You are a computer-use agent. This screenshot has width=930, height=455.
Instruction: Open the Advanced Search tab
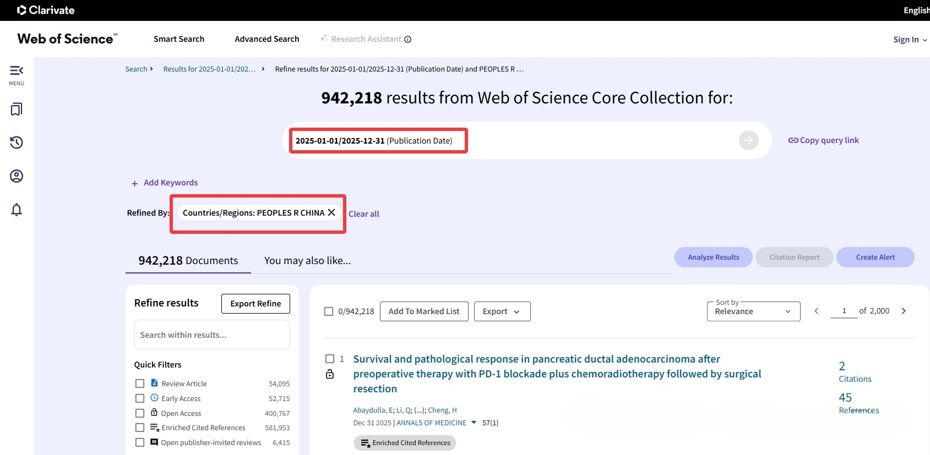point(267,39)
